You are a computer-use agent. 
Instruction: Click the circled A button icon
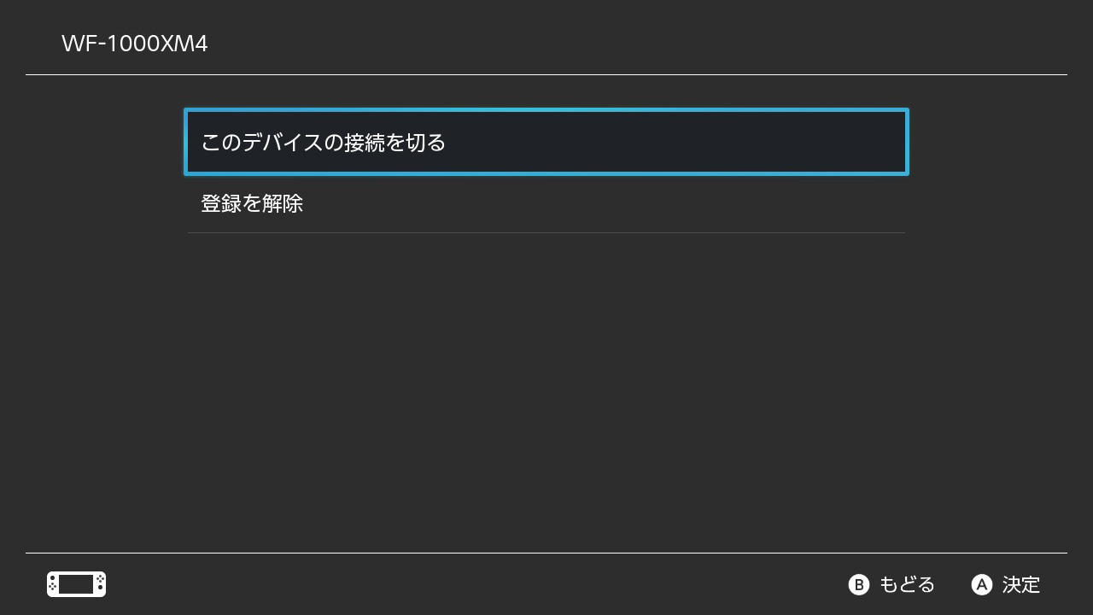982,584
